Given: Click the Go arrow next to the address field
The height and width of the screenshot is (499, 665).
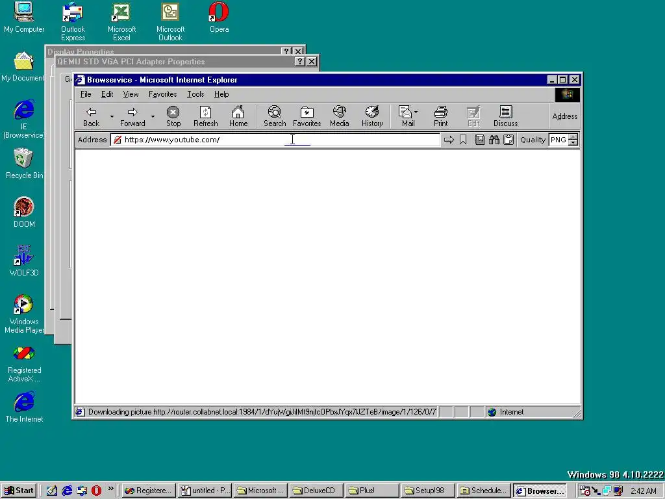Looking at the screenshot, I should [x=449, y=140].
